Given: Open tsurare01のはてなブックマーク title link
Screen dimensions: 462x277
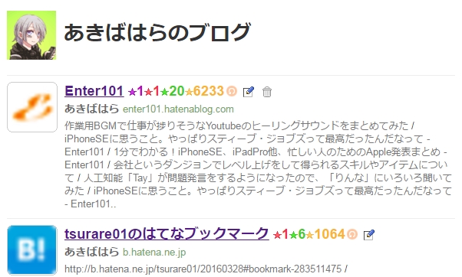Looking at the screenshot, I should point(167,234).
